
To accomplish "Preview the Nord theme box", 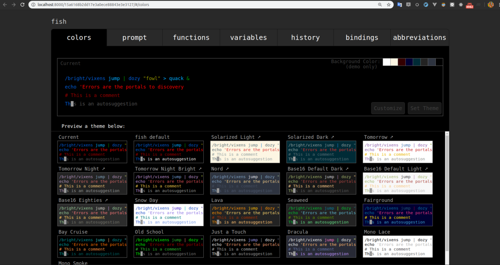I will click(245, 183).
